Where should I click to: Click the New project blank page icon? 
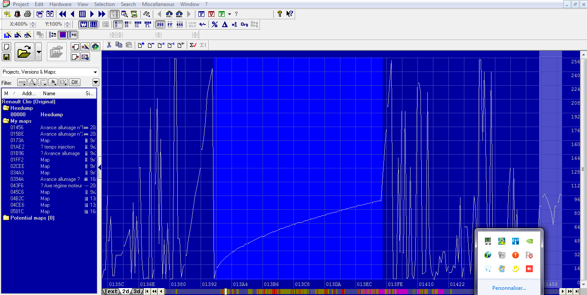point(6,47)
